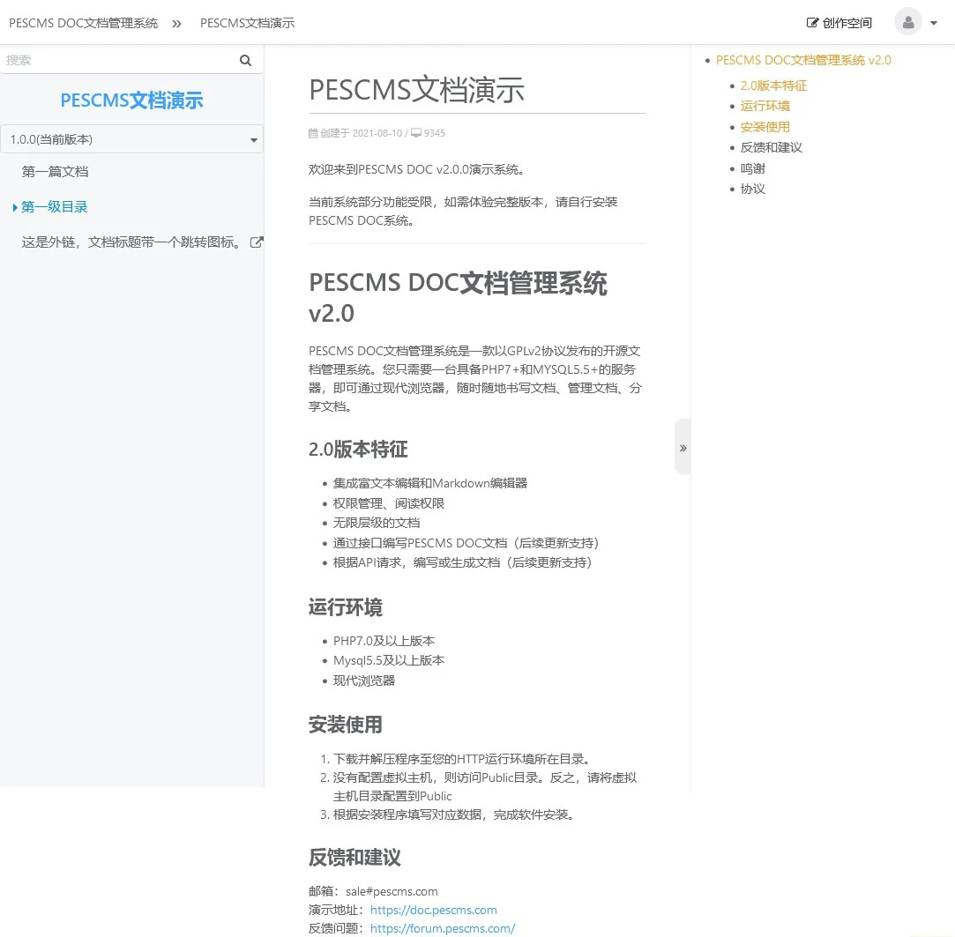The width and height of the screenshot is (955, 937).
Task: Jump to 协议 in outline
Action: tap(752, 189)
